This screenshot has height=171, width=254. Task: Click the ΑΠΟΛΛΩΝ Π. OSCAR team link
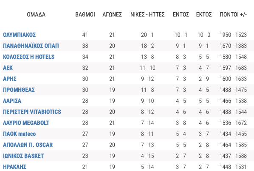coord(28,145)
